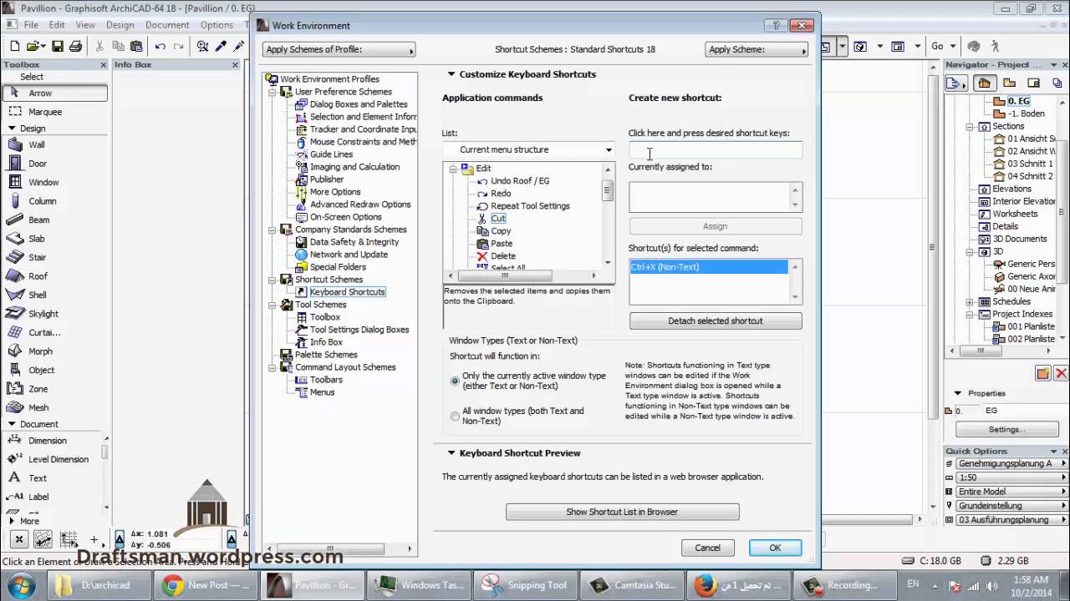Screen dimensions: 1070x601
Task: Click 'Show Shortcut List in Browser' button
Action: click(x=622, y=512)
